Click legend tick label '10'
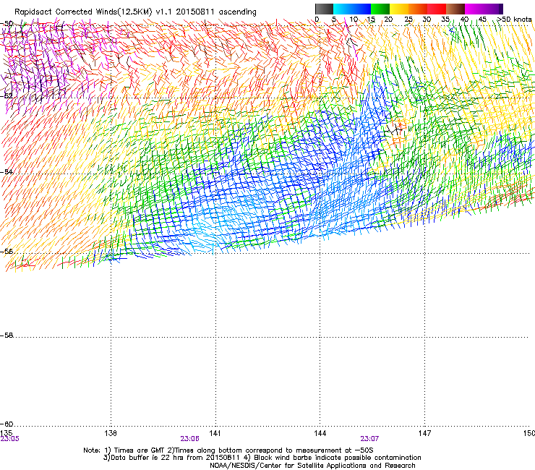Image resolution: width=535 pixels, height=470 pixels. pos(354,20)
